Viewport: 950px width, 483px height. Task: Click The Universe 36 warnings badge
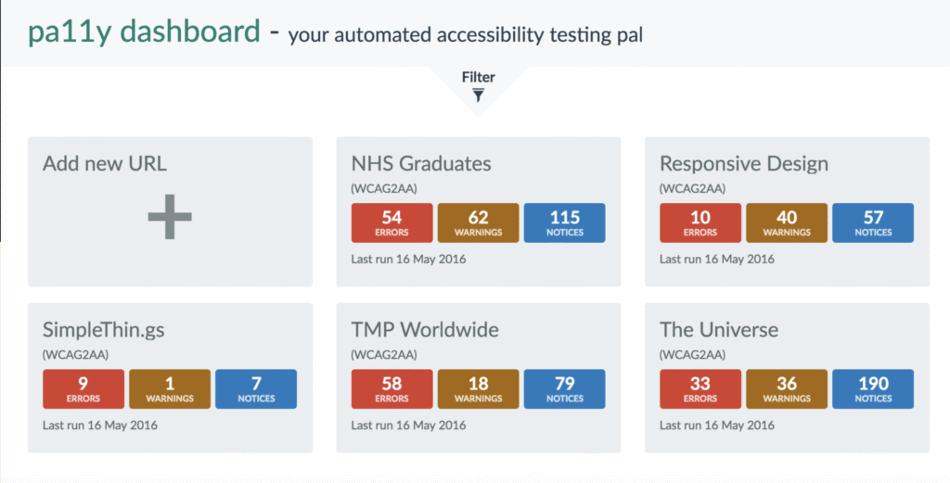click(787, 389)
